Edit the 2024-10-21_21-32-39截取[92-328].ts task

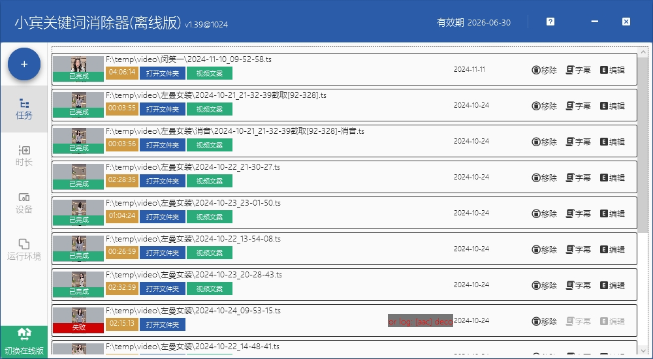(x=613, y=106)
